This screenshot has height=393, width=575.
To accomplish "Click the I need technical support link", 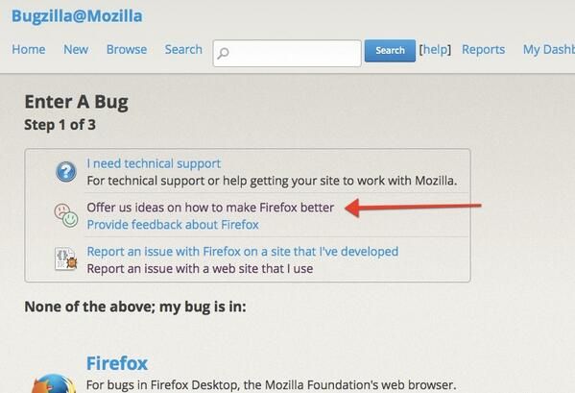I will tap(154, 163).
